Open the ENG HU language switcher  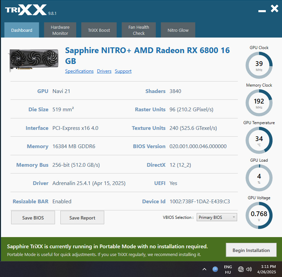pos(228,269)
